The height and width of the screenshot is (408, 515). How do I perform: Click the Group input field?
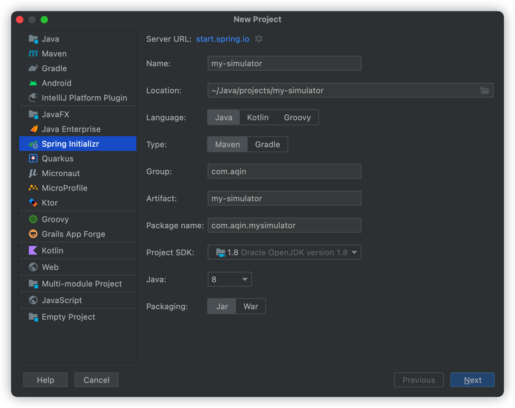285,171
